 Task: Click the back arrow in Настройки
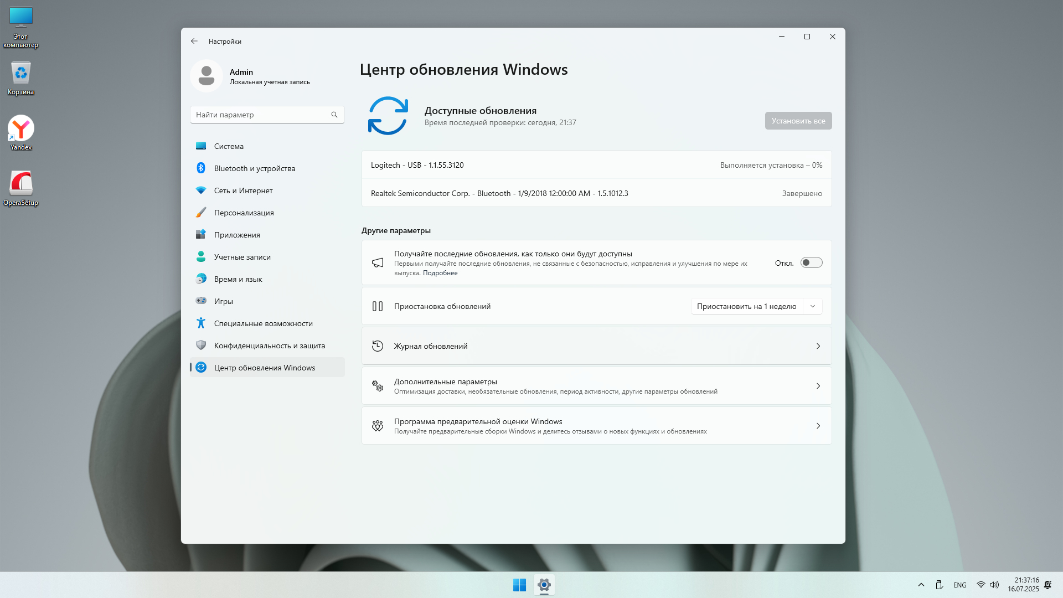tap(194, 41)
